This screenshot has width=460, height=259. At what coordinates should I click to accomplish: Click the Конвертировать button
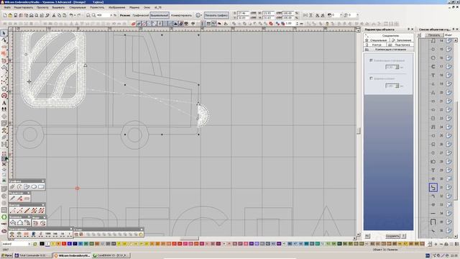[181, 15]
